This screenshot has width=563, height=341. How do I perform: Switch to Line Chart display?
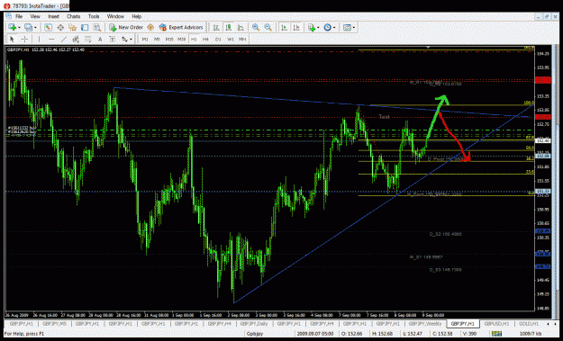coord(241,27)
